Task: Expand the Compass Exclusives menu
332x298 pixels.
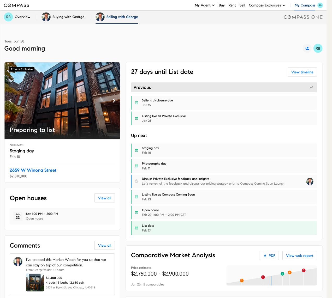Action: coord(267,5)
